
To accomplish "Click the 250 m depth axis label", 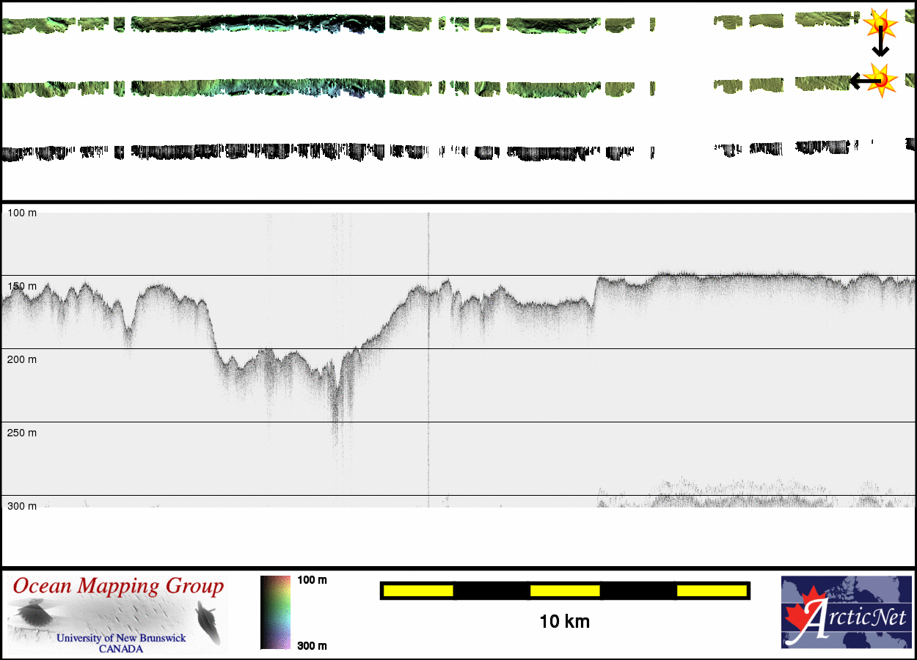I will pos(22,433).
